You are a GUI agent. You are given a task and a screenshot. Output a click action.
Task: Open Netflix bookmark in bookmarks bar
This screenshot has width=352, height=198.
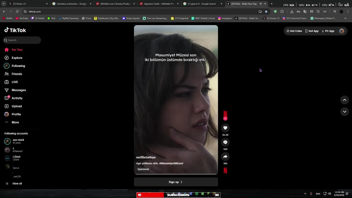(8, 18)
